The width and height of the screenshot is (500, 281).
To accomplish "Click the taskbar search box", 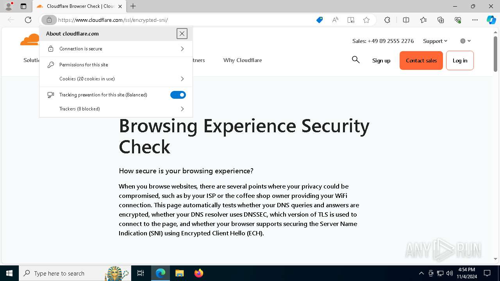I will click(x=75, y=273).
